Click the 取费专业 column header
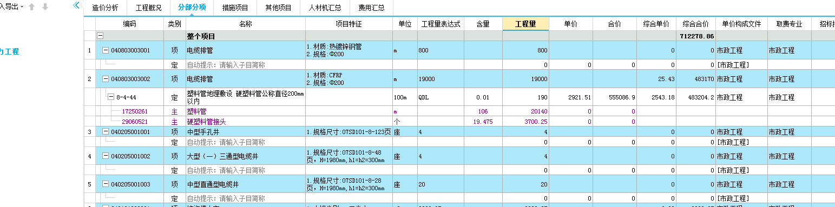The image size is (835, 207). click(x=790, y=24)
